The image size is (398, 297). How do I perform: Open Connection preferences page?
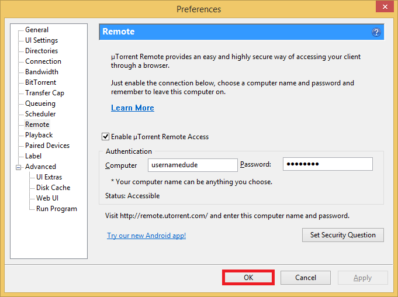click(x=43, y=61)
